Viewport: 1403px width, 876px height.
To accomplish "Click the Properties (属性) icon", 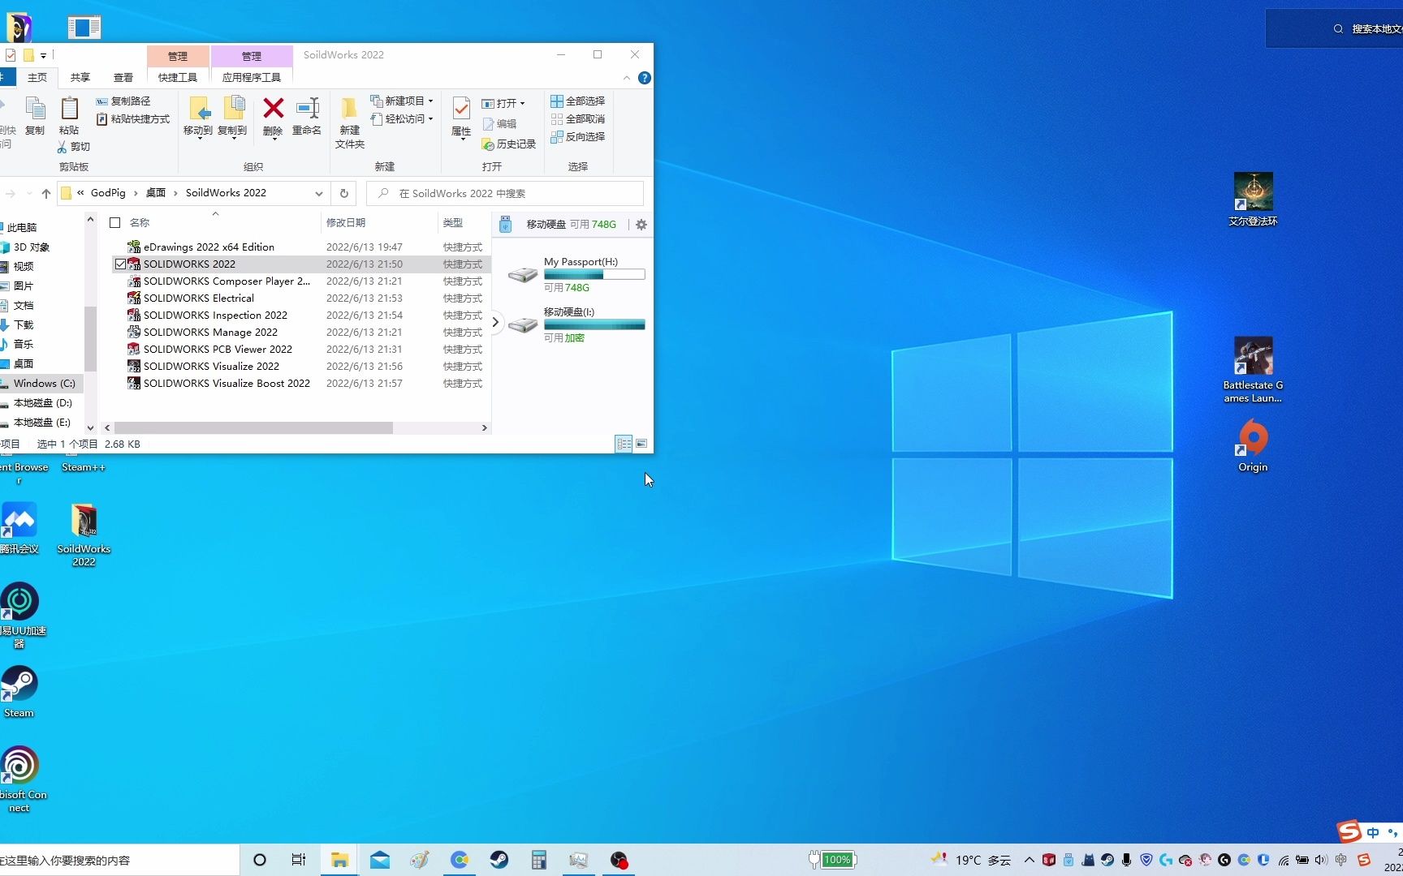I will [x=461, y=118].
